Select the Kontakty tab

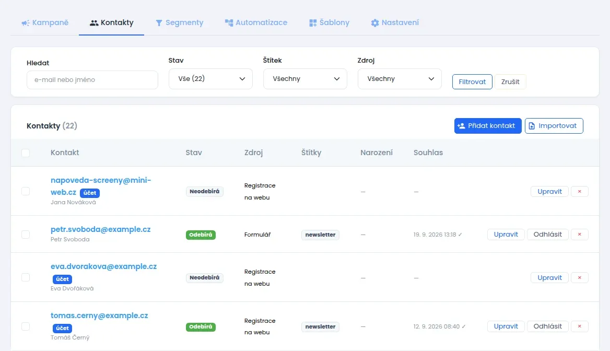pos(112,22)
